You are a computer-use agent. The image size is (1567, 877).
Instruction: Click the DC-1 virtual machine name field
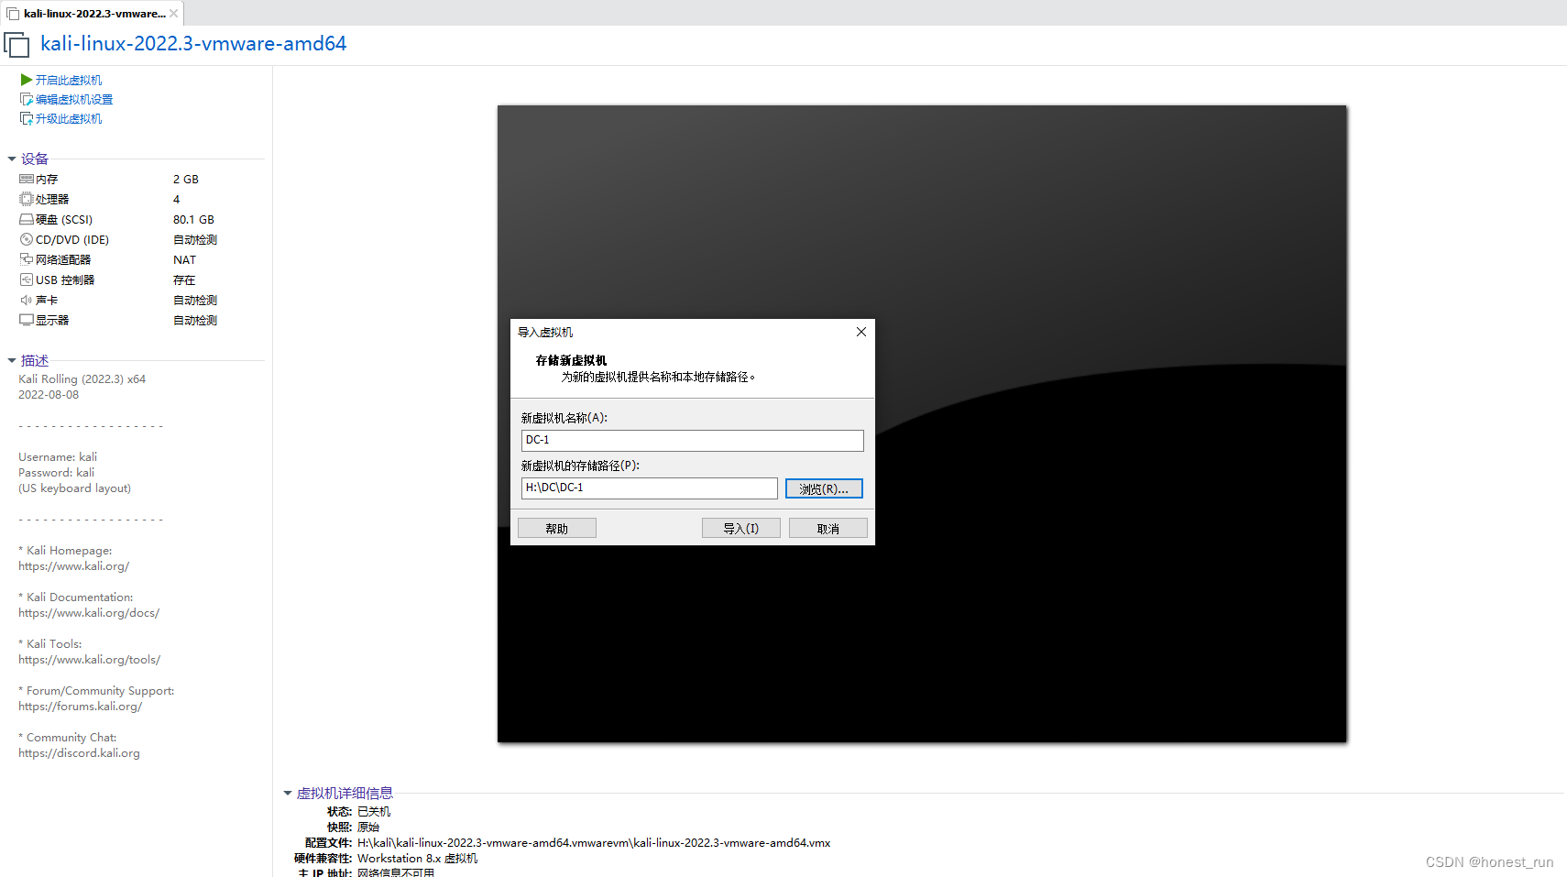(692, 440)
